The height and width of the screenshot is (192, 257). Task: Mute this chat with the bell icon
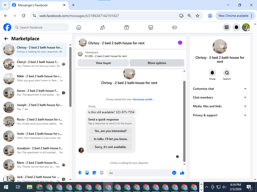tap(212, 73)
